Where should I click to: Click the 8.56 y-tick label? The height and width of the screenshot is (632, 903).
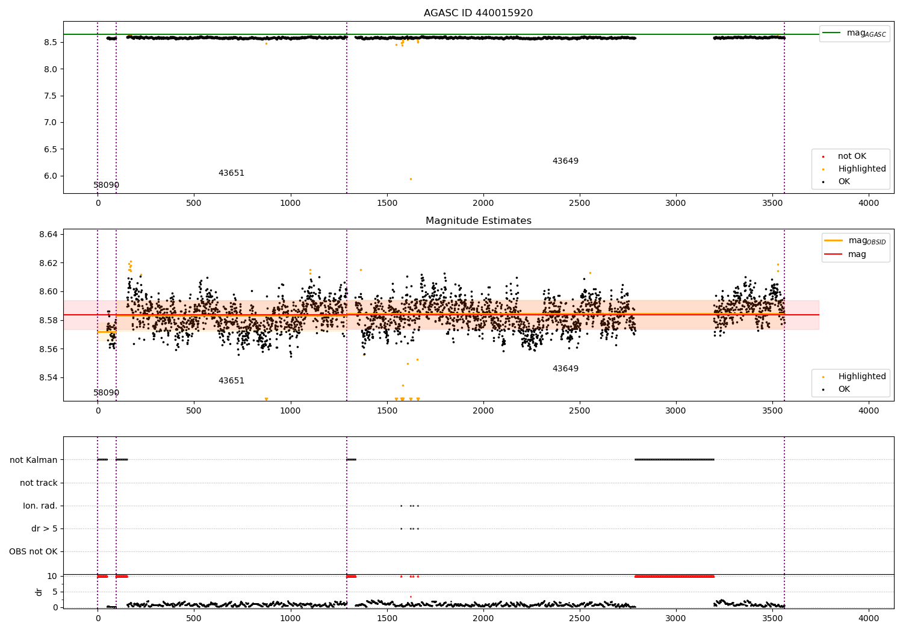point(48,349)
